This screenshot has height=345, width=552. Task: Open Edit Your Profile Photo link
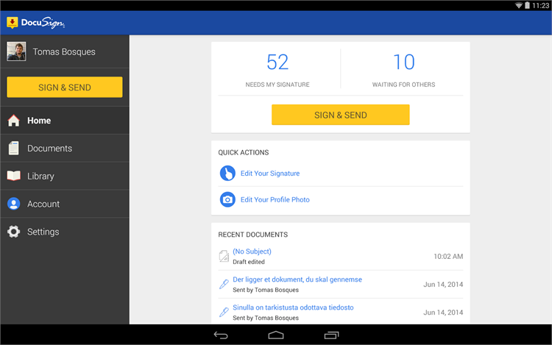coord(275,200)
